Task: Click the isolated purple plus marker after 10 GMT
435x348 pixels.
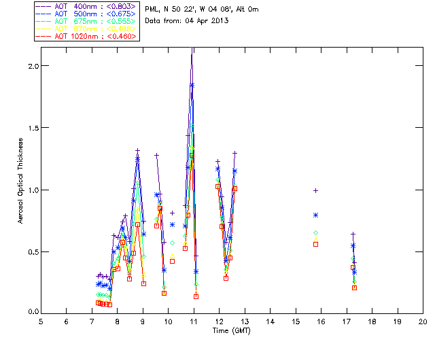Action: point(172,213)
